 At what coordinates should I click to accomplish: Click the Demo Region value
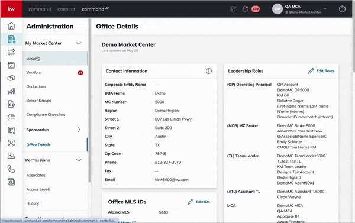[167, 111]
